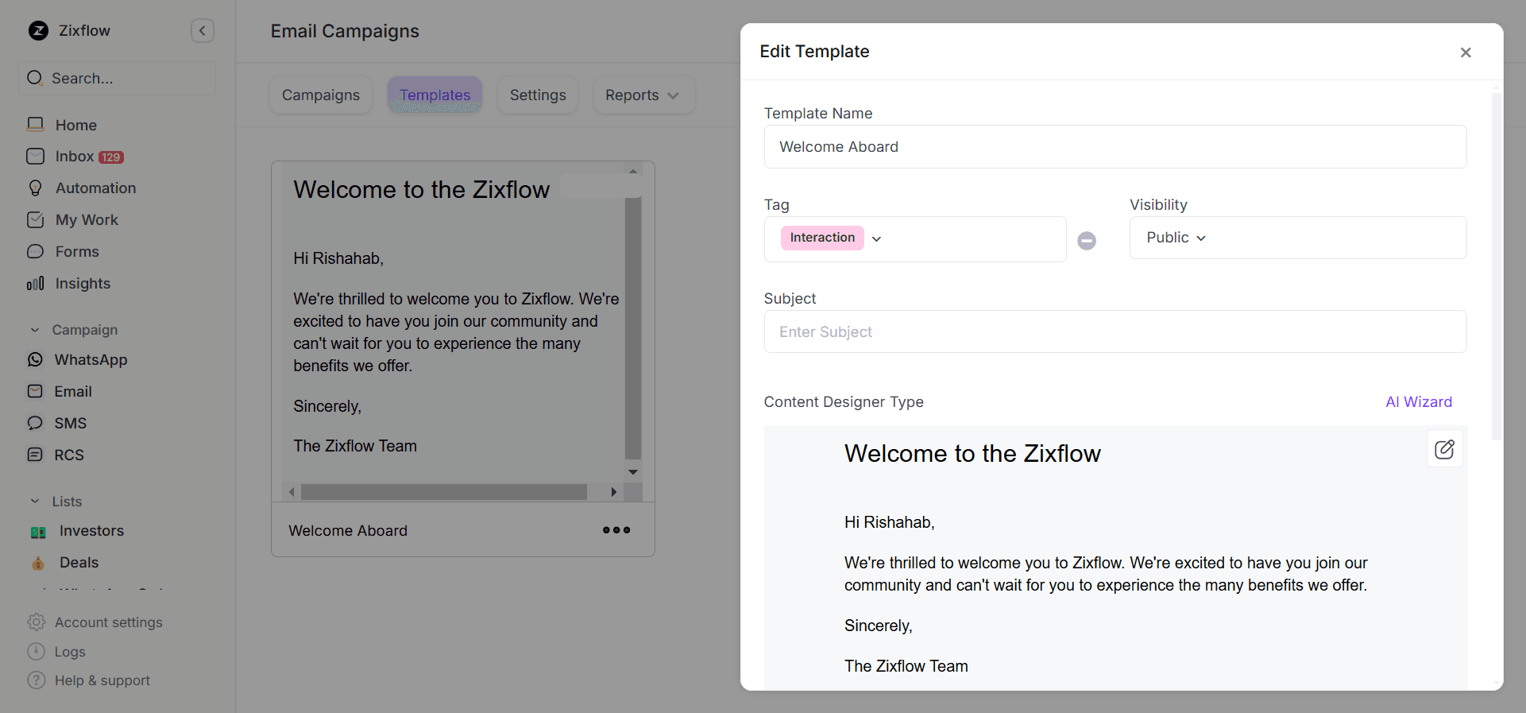1526x713 pixels.
Task: Close the Edit Template panel
Action: (1466, 52)
